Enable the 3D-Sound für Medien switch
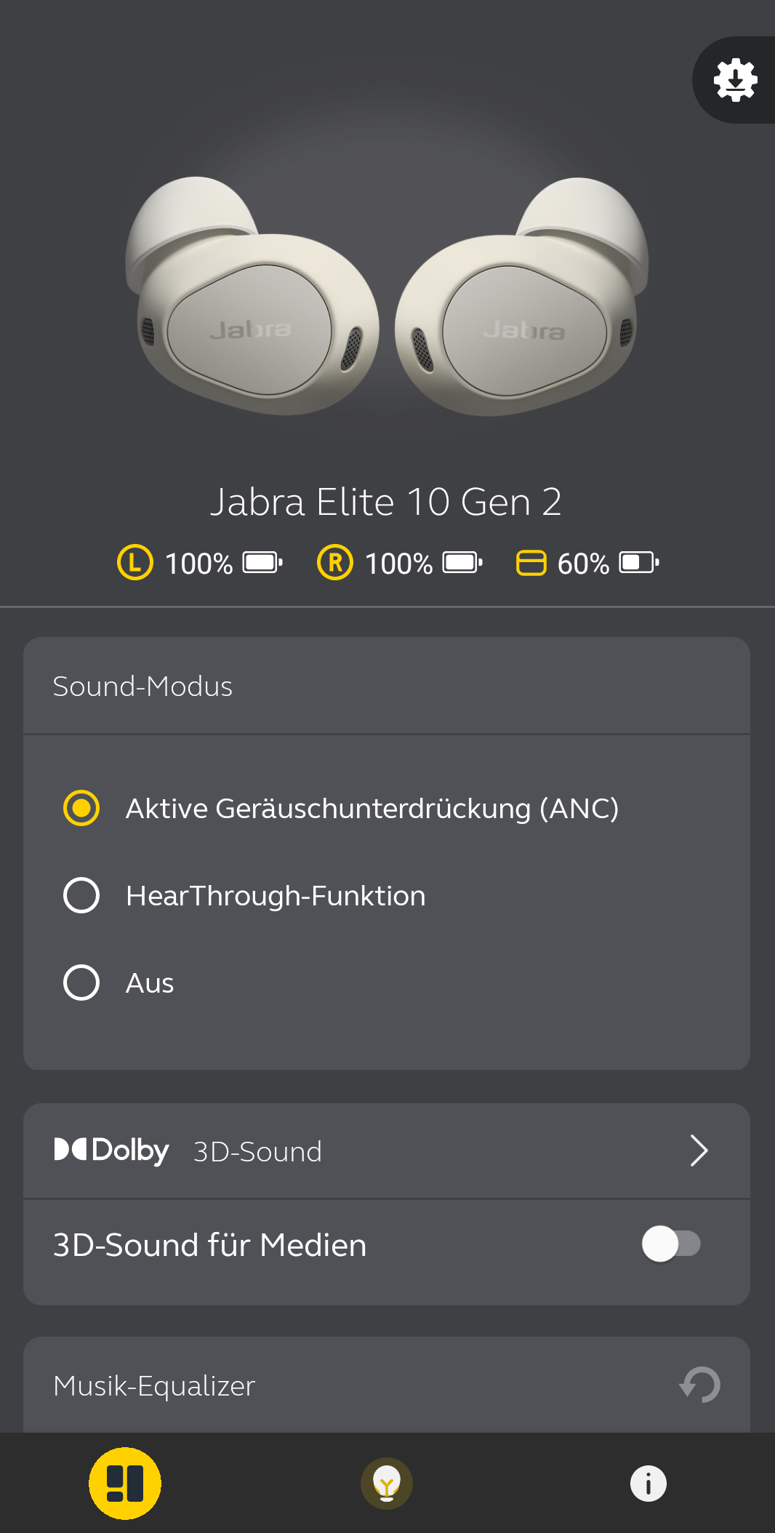Viewport: 775px width, 1533px height. (670, 1244)
